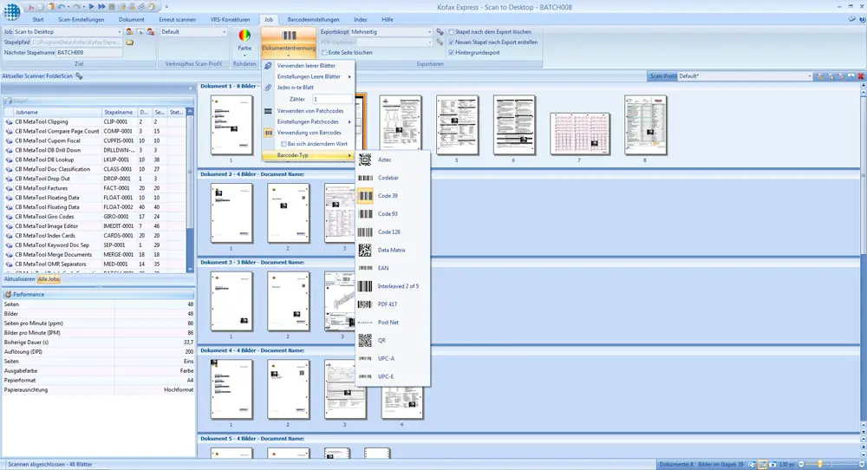Viewport: 867px width, 470px height.
Task: Select the Post Net barcode type
Action: click(x=393, y=323)
